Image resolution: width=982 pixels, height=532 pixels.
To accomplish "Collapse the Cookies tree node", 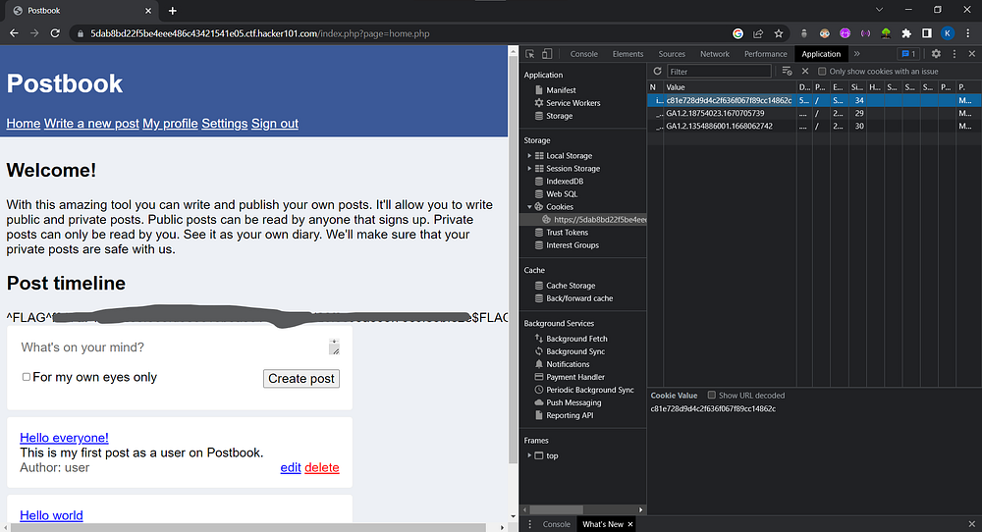I will pos(529,207).
